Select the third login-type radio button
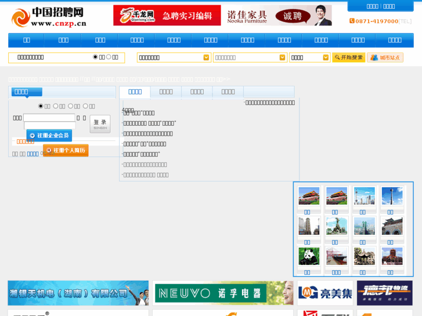 pos(70,106)
